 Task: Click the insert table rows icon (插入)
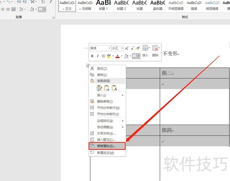pyautogui.click(x=145, y=48)
